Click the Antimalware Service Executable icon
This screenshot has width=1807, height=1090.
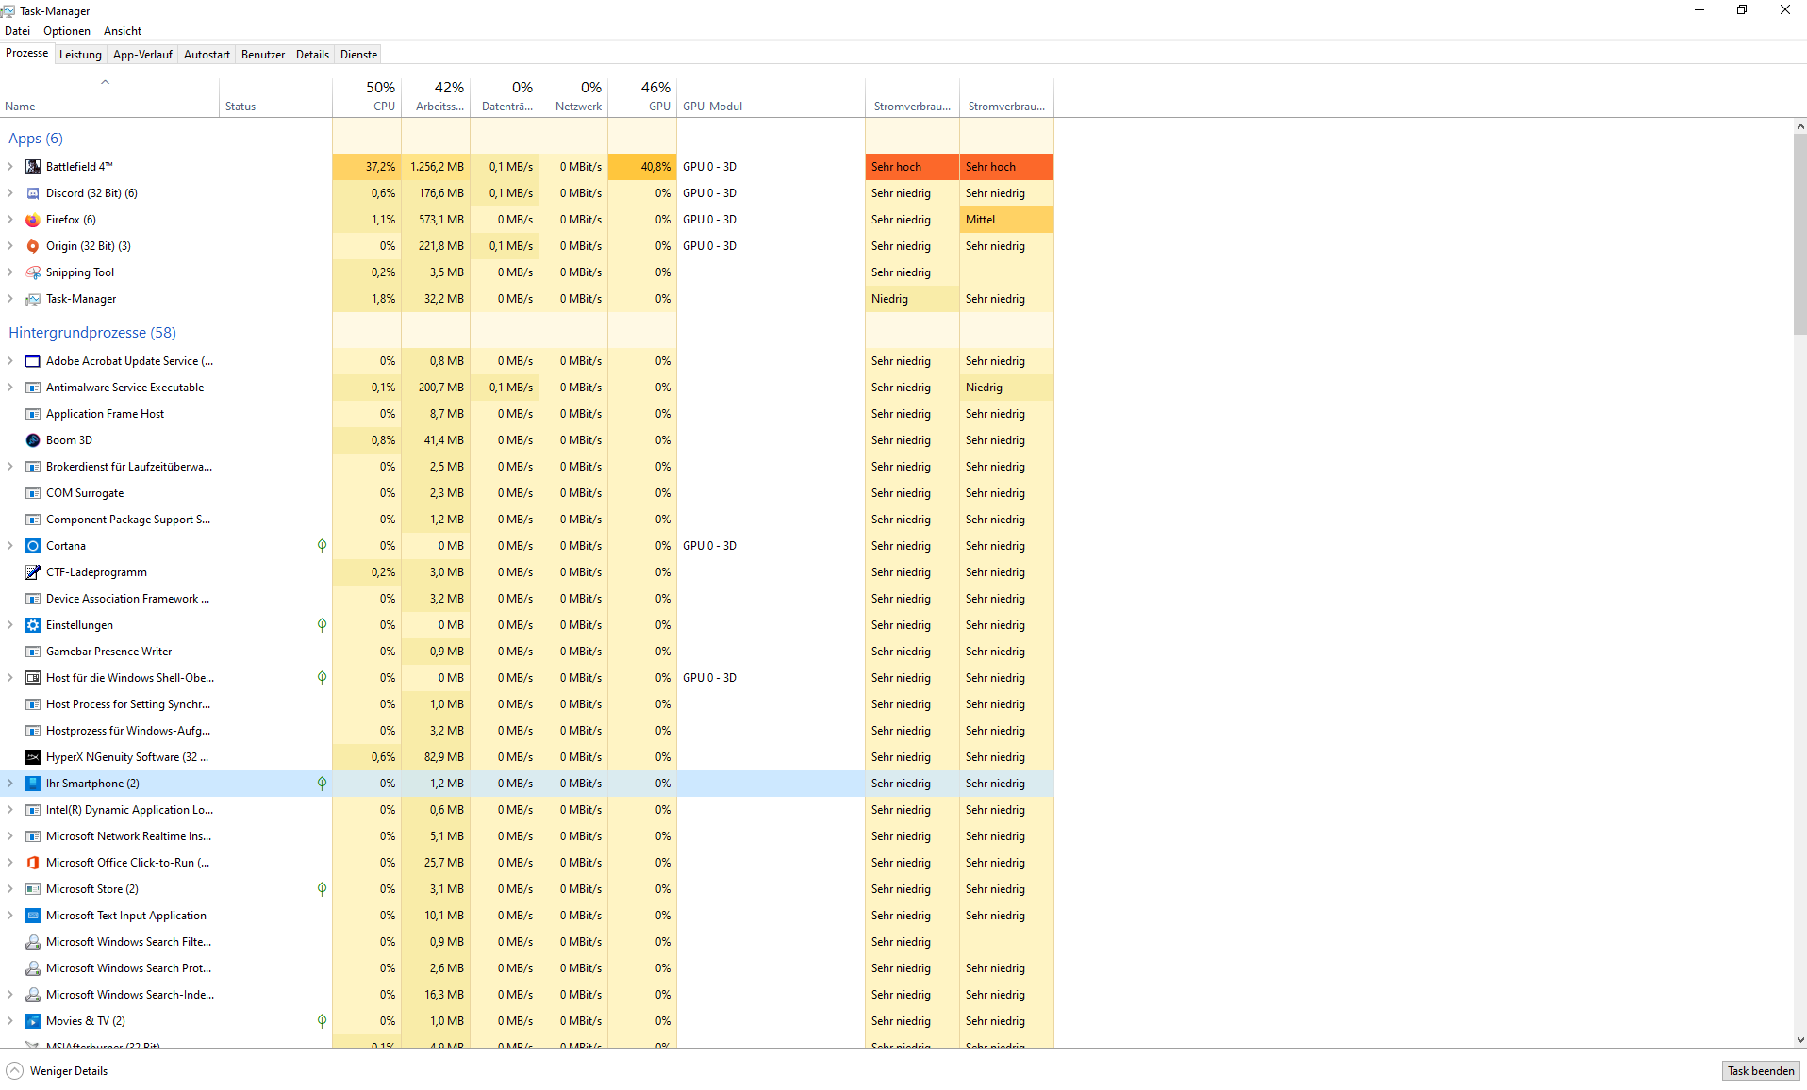click(x=33, y=388)
